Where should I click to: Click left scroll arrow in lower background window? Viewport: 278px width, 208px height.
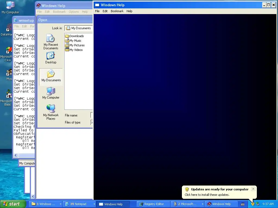[33, 196]
